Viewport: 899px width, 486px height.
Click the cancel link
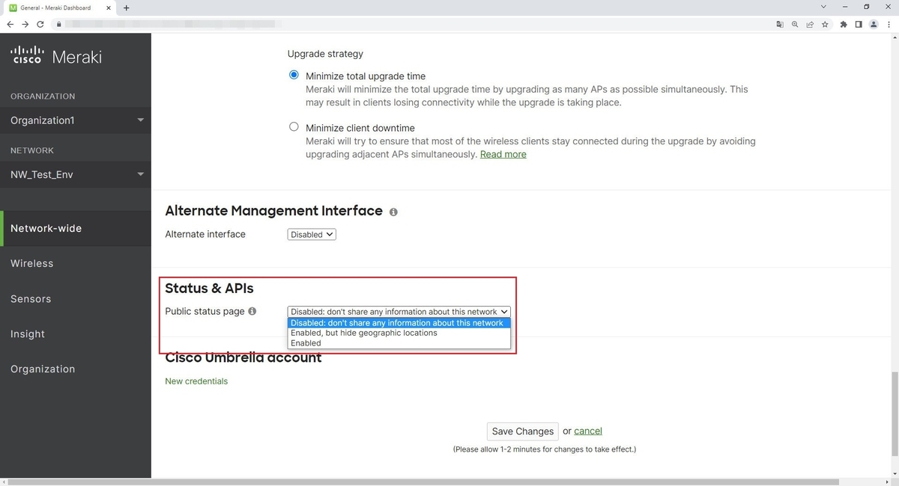[588, 431]
